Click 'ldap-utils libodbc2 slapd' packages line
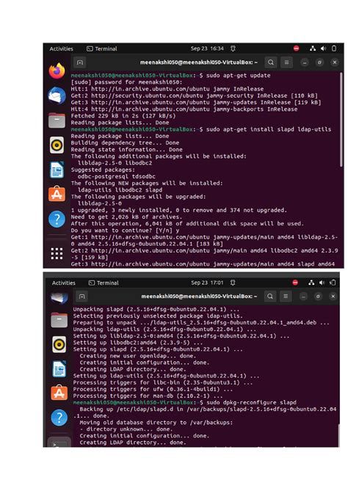The image size is (348, 491). click(120, 190)
